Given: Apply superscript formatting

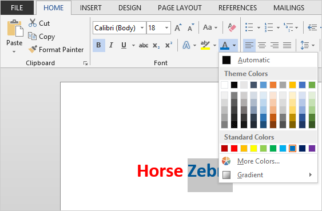Looking at the screenshot, I should coord(169,45).
